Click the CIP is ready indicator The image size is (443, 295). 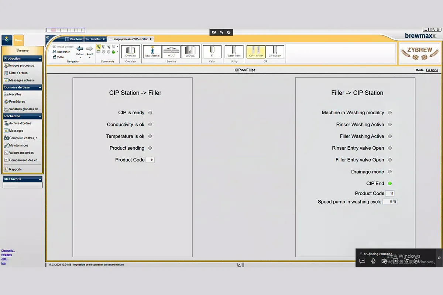[x=150, y=113]
